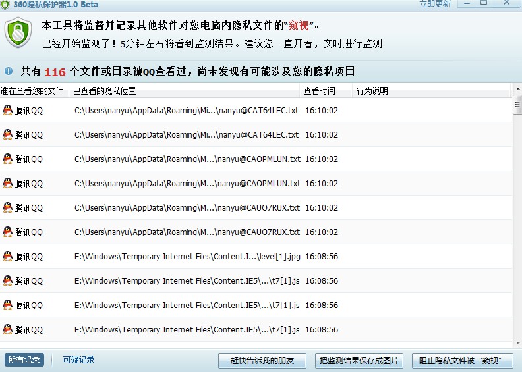The width and height of the screenshot is (522, 372).
Task: Click QQ penguin icon in first t7[1].js row
Action: [7, 280]
